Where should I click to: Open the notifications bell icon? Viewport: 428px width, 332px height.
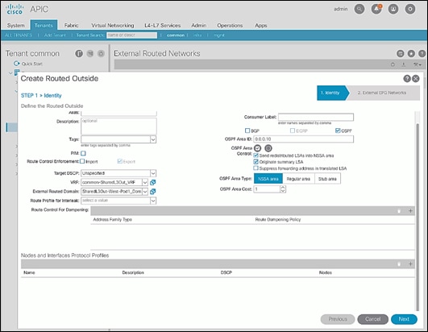point(376,9)
